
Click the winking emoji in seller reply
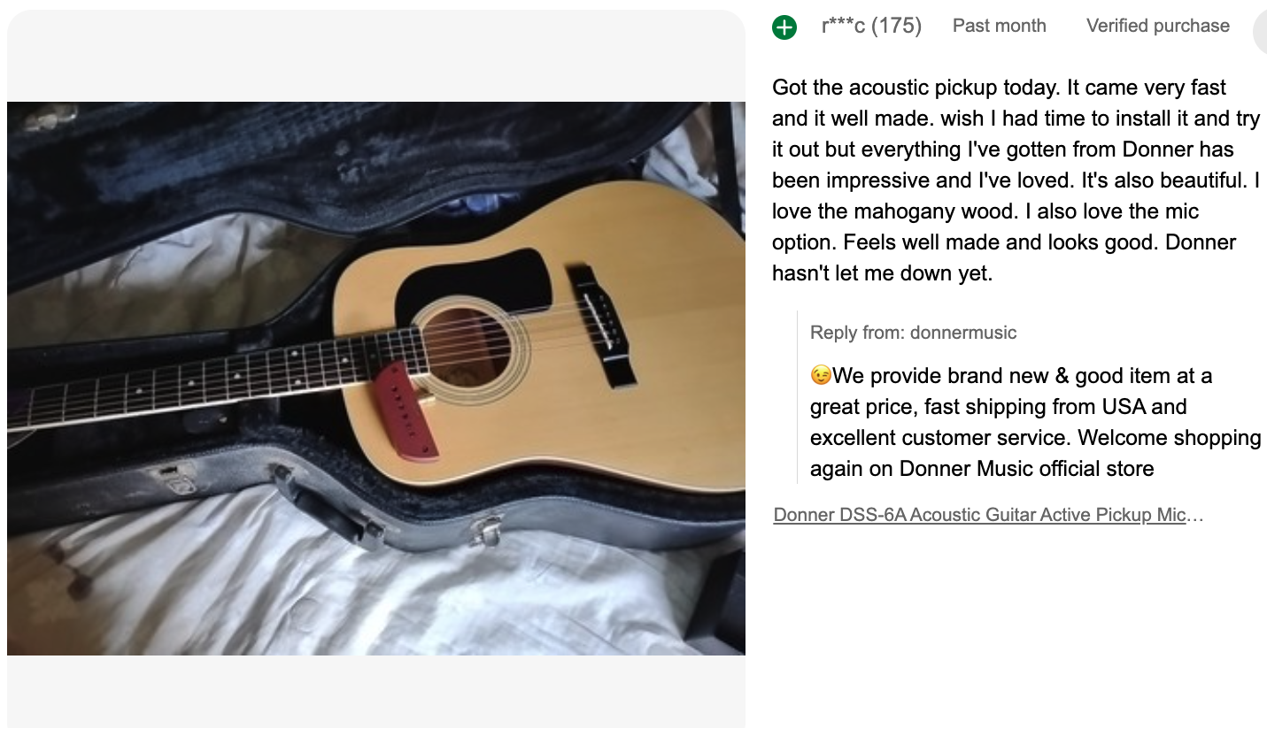click(821, 376)
